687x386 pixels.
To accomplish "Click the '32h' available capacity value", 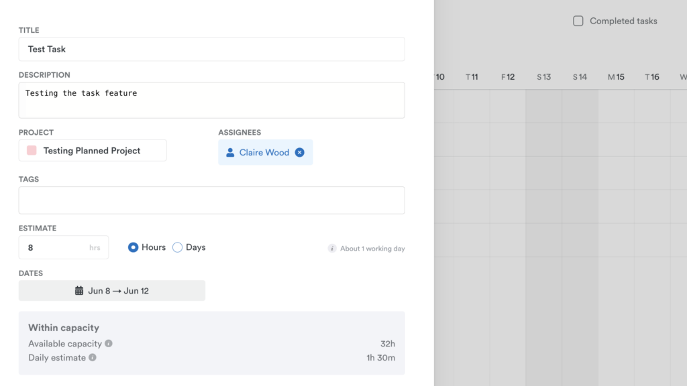I will tap(388, 344).
